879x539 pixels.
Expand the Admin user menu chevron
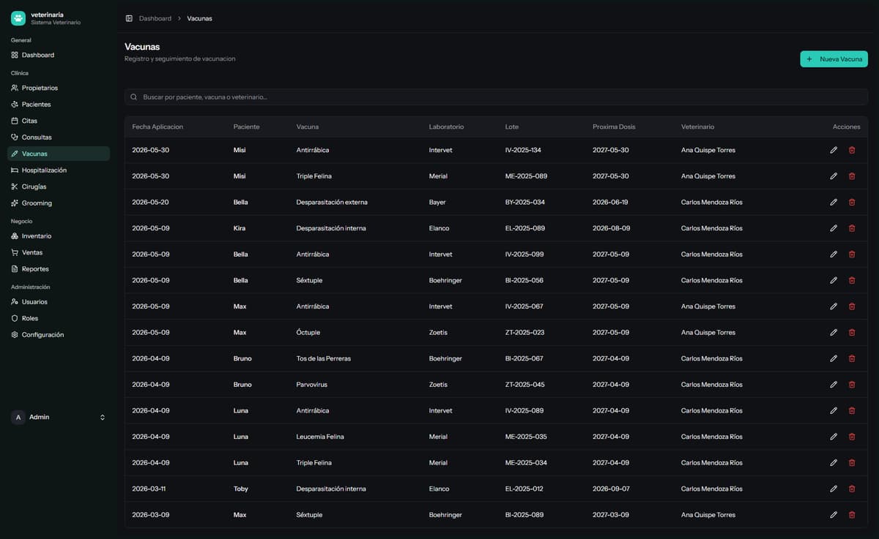(x=103, y=417)
